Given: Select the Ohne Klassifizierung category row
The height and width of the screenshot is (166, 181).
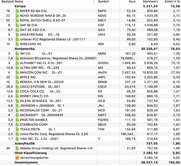Looking at the screenshot, I should pos(90,153).
